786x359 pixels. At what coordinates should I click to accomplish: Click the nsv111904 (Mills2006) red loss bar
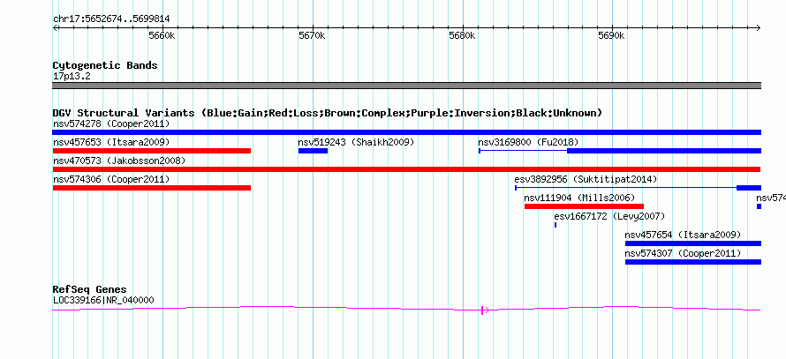coord(584,206)
